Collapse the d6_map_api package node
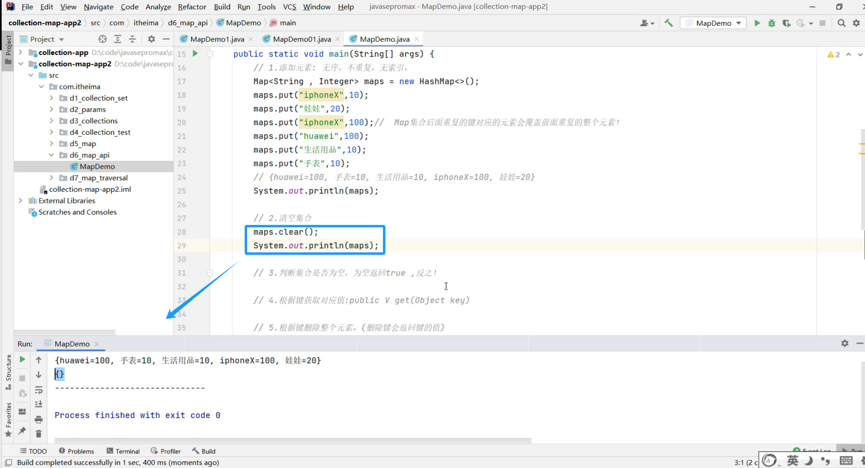 tap(51, 155)
